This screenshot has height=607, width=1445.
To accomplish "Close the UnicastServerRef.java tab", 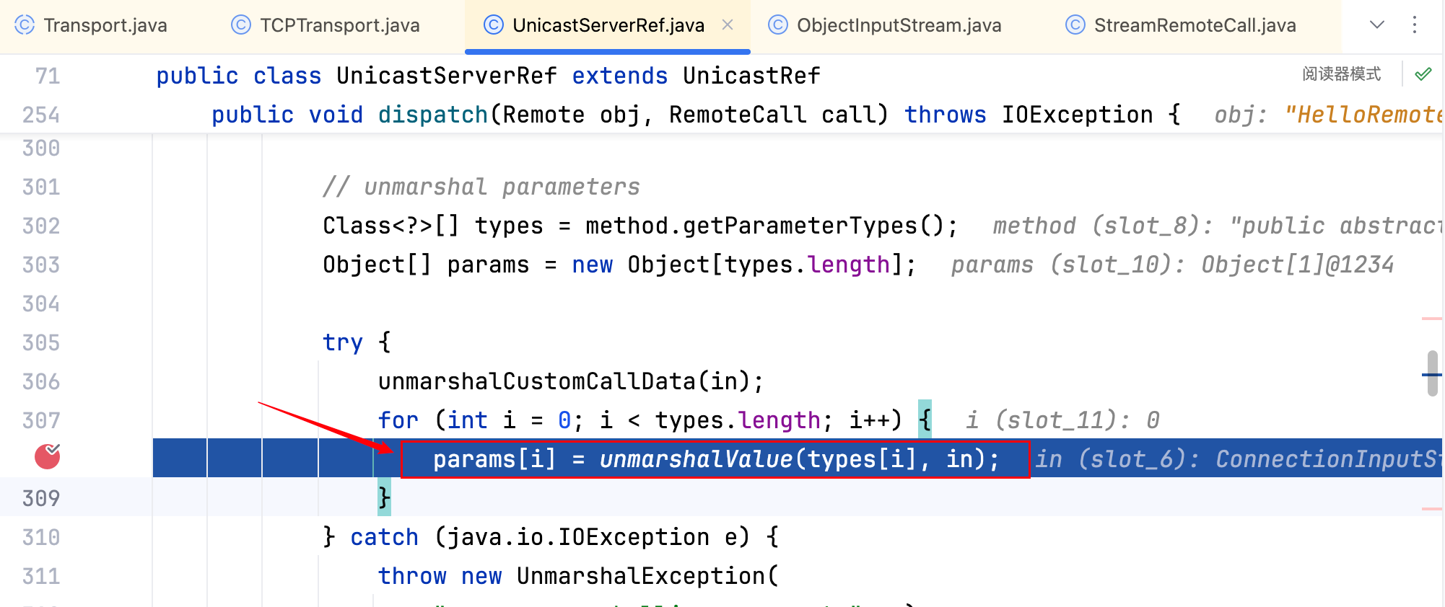I will click(728, 25).
